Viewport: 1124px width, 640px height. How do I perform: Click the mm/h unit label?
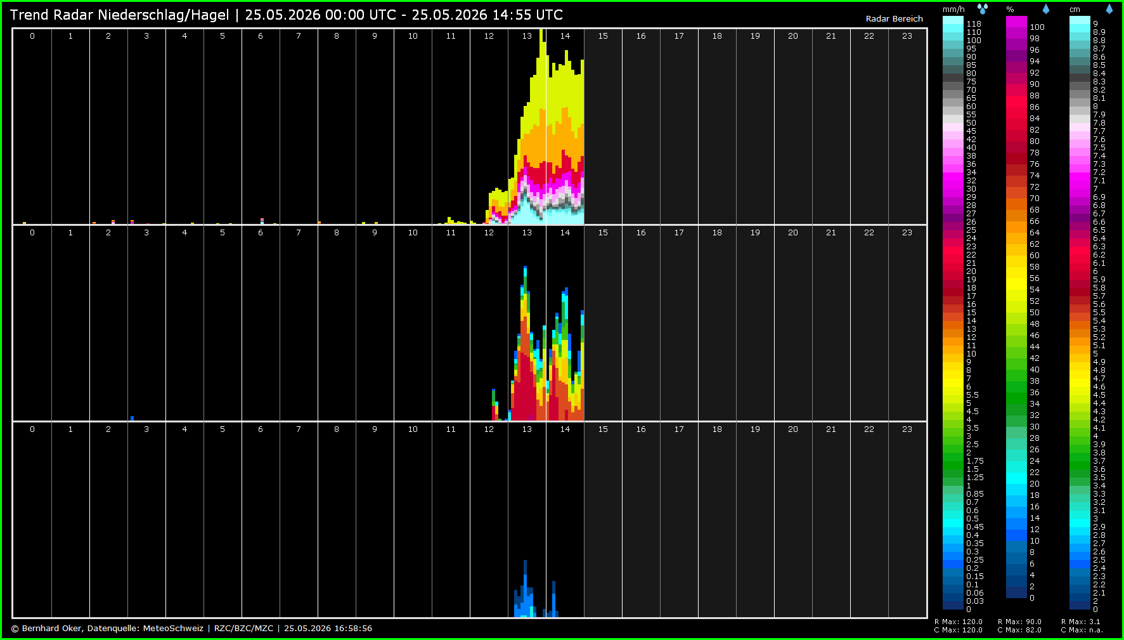[x=953, y=10]
